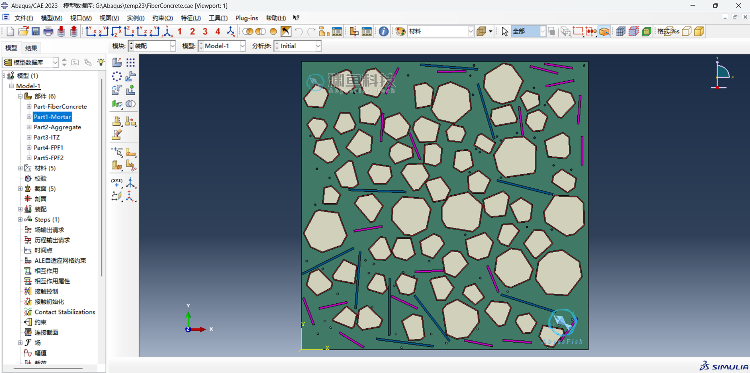
Task: Open a model database with folder icon
Action: pyautogui.click(x=23, y=31)
